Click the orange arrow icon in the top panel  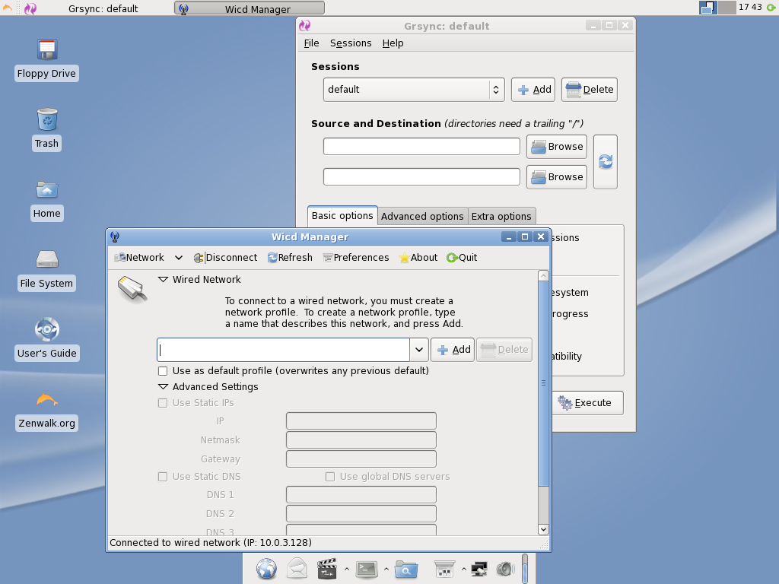(8, 8)
